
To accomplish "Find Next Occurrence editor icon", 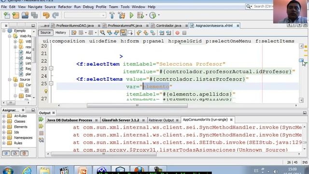I will (116, 33).
